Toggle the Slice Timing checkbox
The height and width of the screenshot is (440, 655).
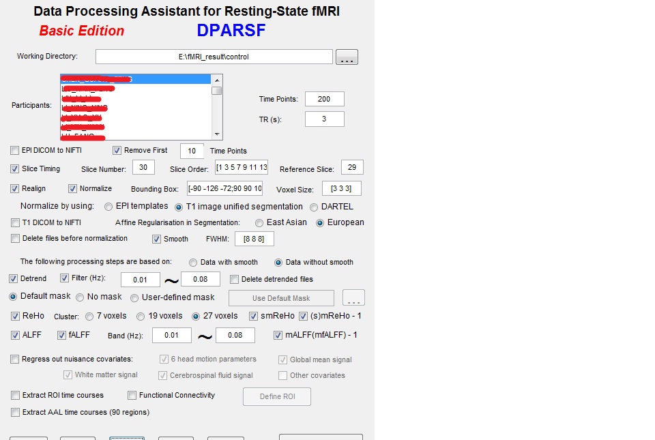click(14, 168)
